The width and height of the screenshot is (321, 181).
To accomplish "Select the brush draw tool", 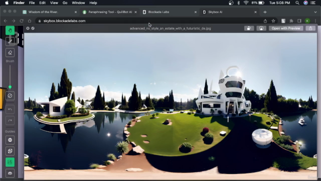I will (x=10, y=41).
